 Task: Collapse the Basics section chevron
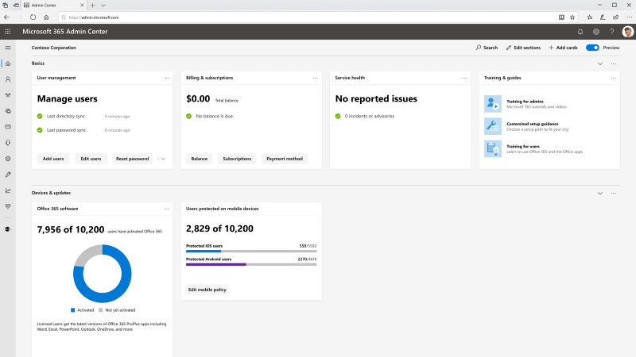(600, 63)
